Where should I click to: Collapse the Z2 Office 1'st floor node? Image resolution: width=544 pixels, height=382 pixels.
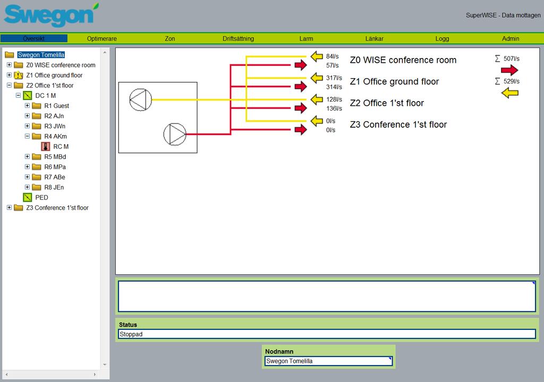tap(10, 85)
